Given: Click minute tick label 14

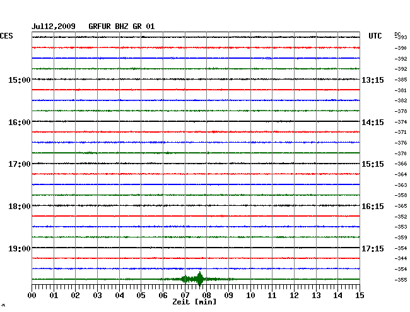Looking at the screenshot, I should coord(338,295).
